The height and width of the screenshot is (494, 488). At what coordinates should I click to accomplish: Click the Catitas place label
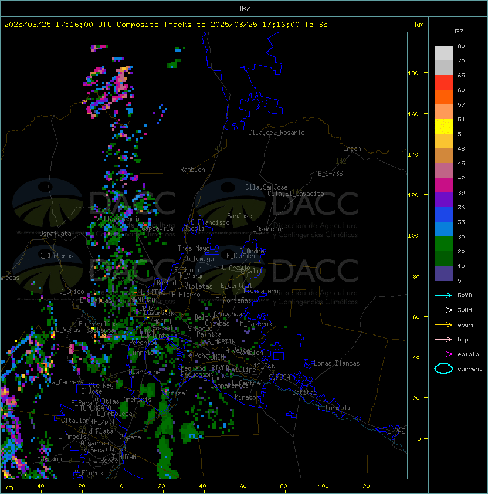tap(304, 393)
